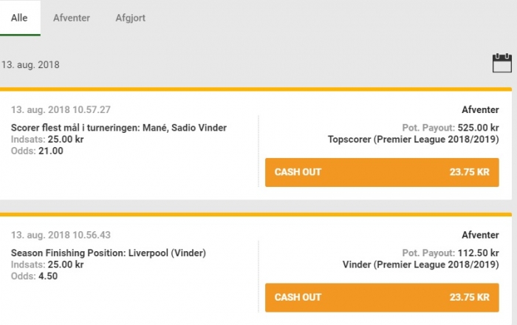Switch to the Afgjort tab
The height and width of the screenshot is (325, 517).
point(130,18)
